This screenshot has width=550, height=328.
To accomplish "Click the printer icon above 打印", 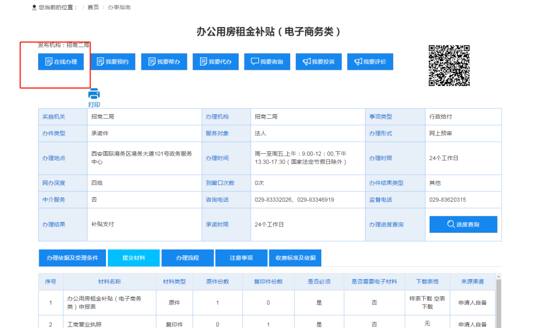I will (94, 94).
